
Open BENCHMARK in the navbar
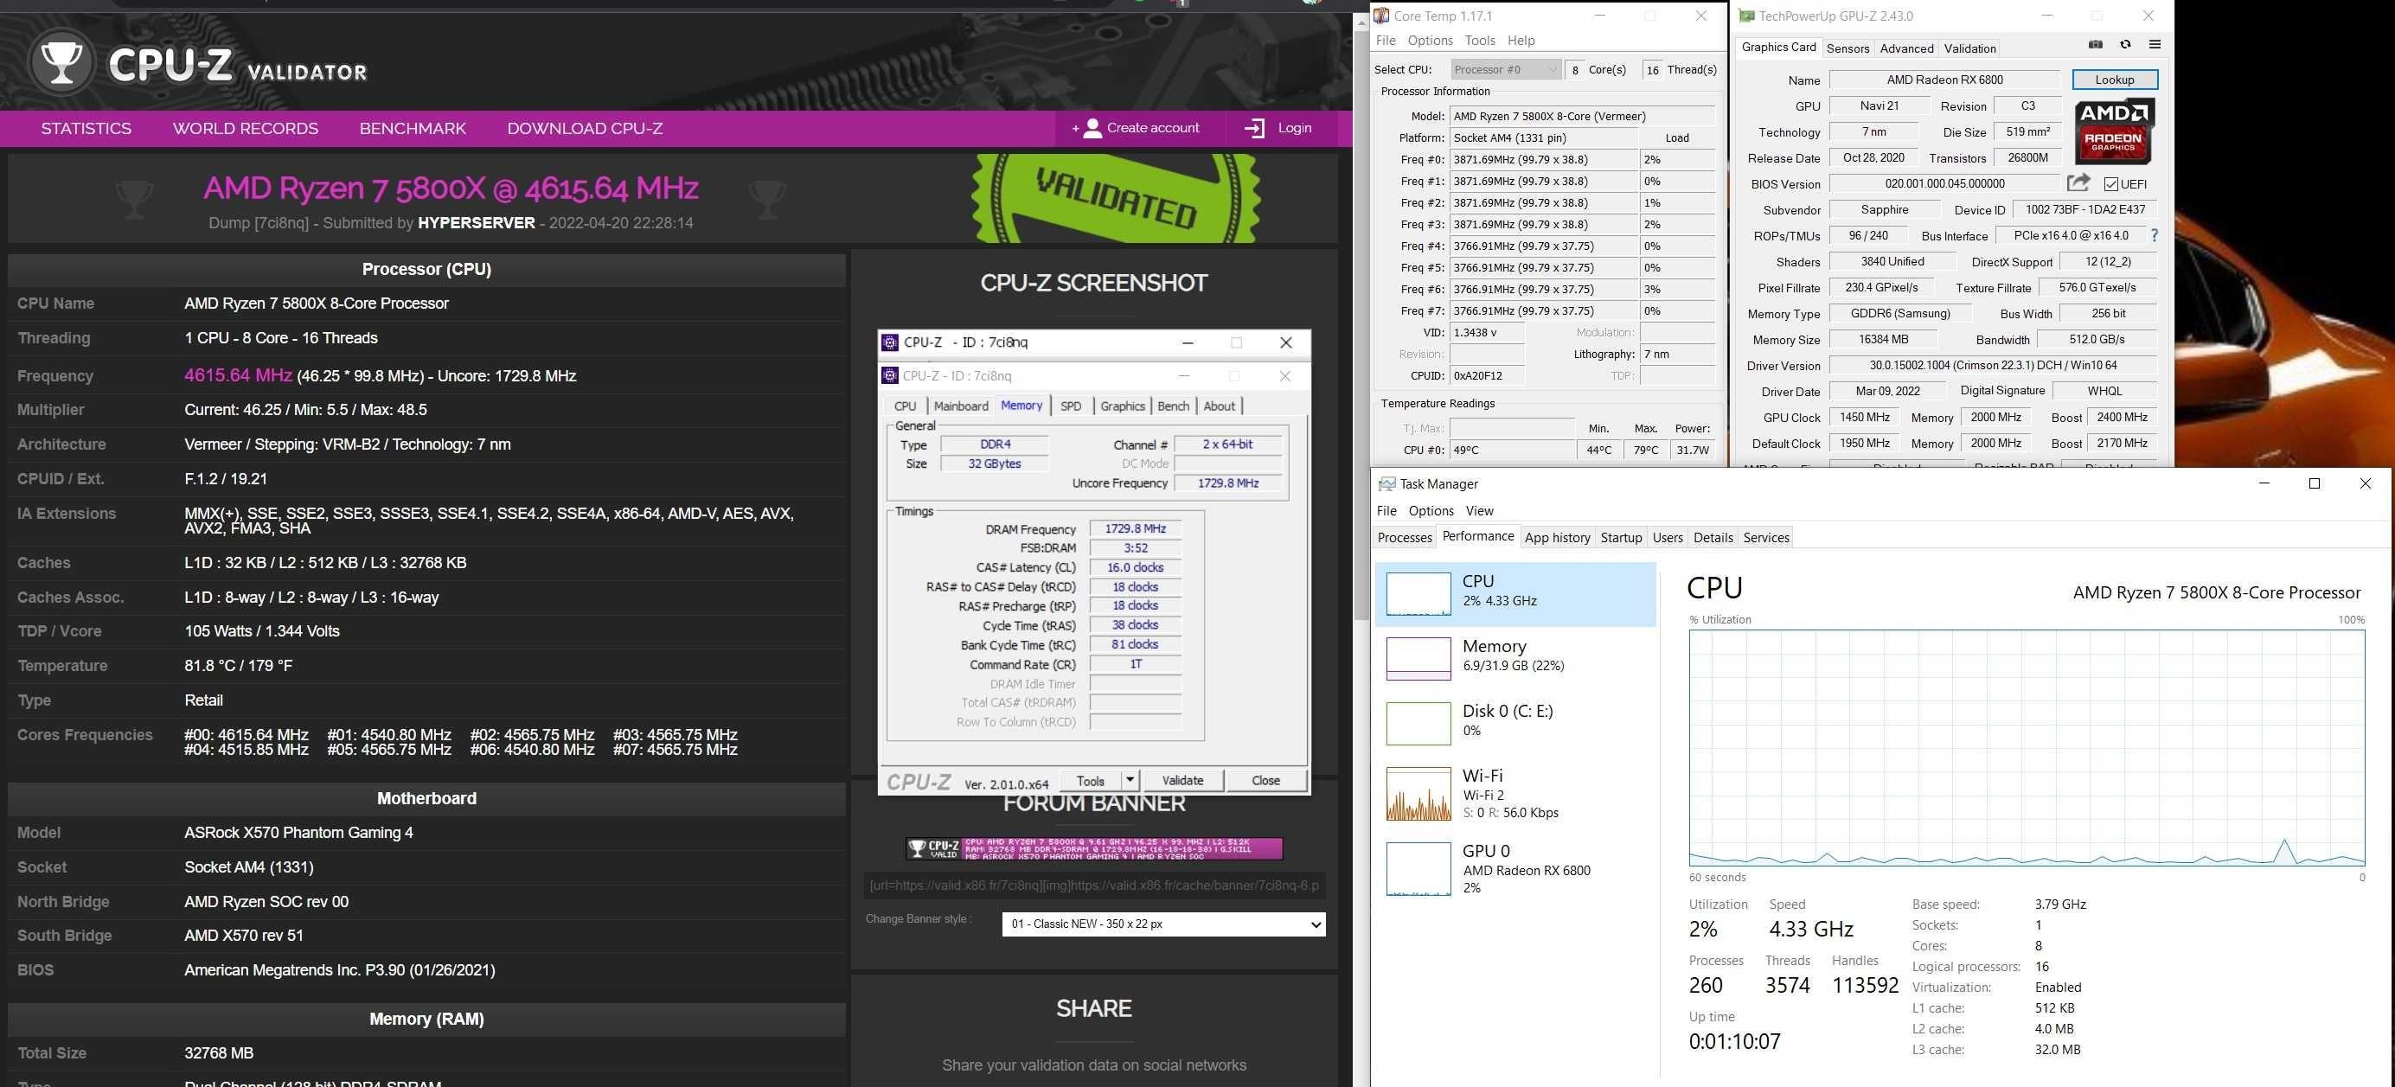[413, 128]
